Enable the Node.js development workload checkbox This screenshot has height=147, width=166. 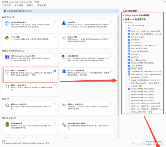[111, 37]
